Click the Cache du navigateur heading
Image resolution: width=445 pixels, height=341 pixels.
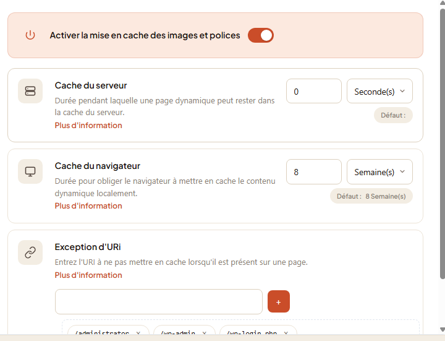tap(98, 166)
